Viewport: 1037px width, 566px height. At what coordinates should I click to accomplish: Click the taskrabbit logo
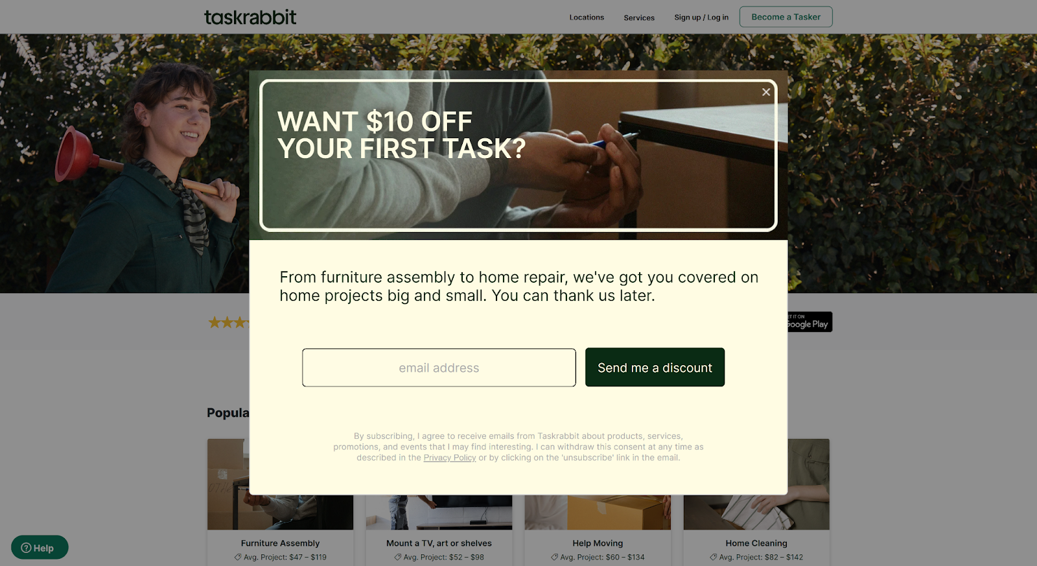tap(250, 17)
